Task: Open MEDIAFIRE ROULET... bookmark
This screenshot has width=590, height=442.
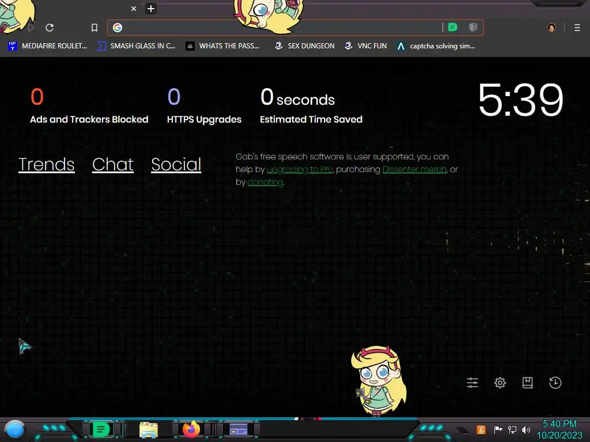Action: pyautogui.click(x=47, y=46)
